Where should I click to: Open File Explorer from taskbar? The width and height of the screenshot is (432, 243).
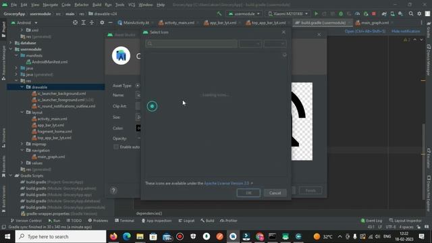[140, 236]
